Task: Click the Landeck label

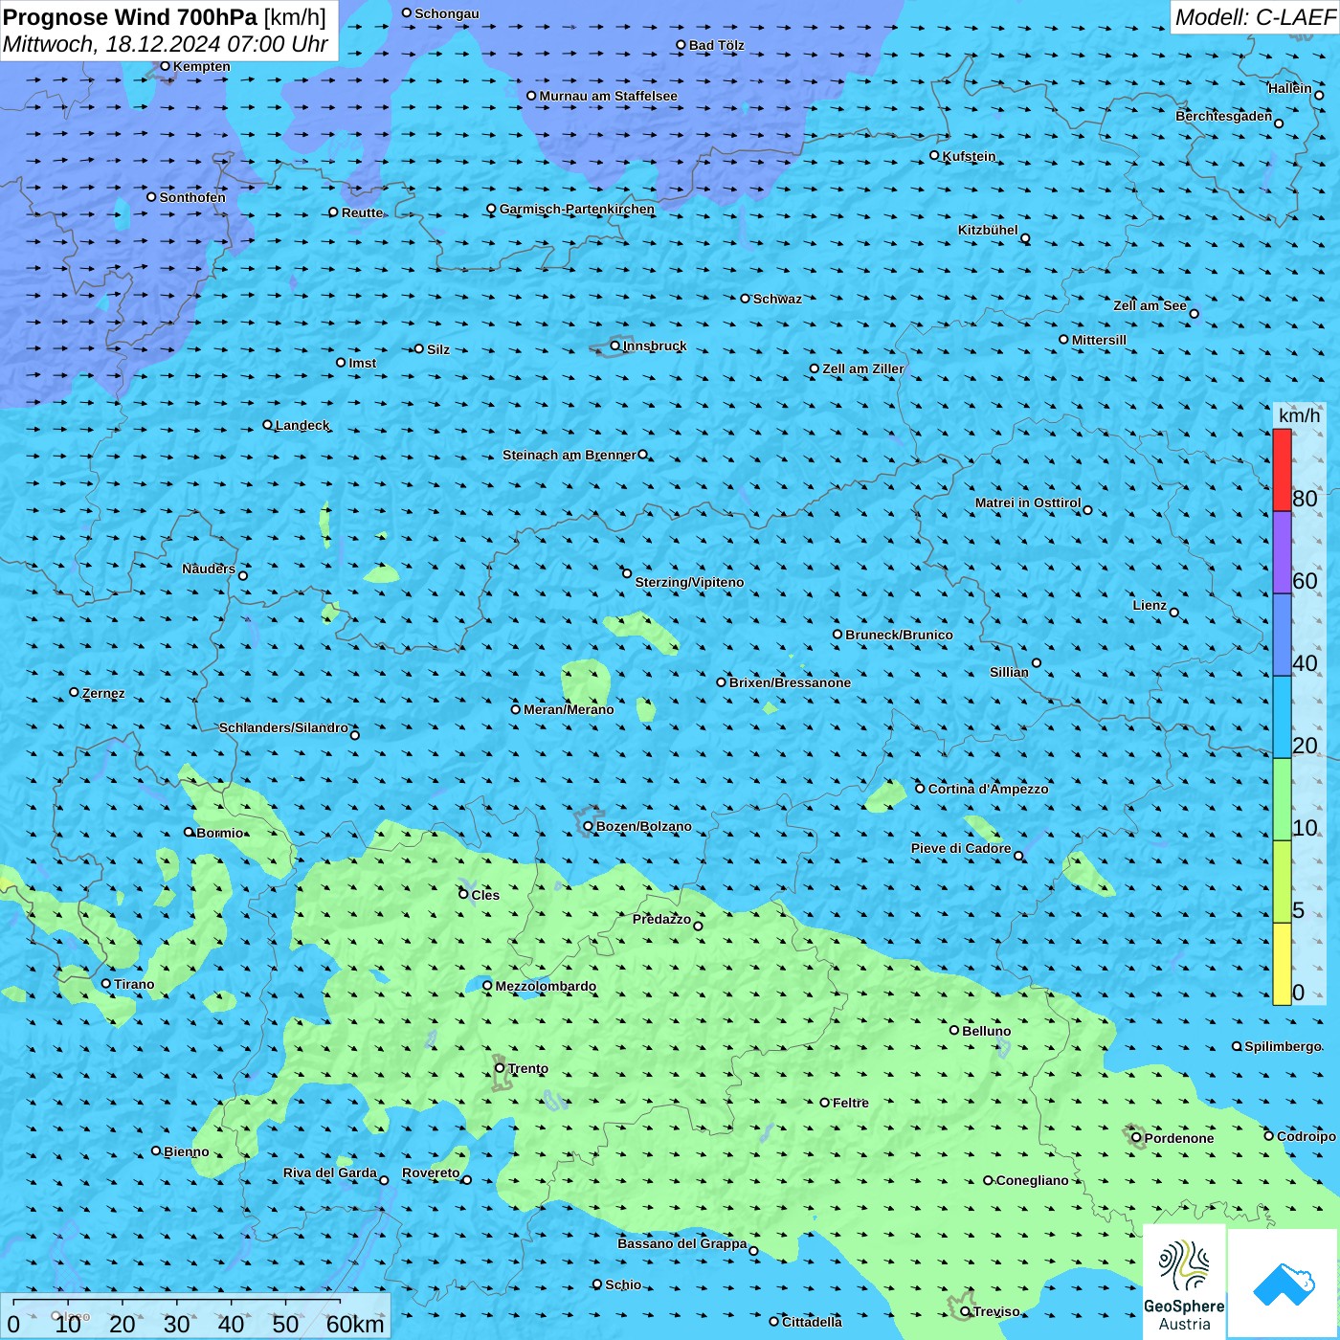Action: point(301,425)
